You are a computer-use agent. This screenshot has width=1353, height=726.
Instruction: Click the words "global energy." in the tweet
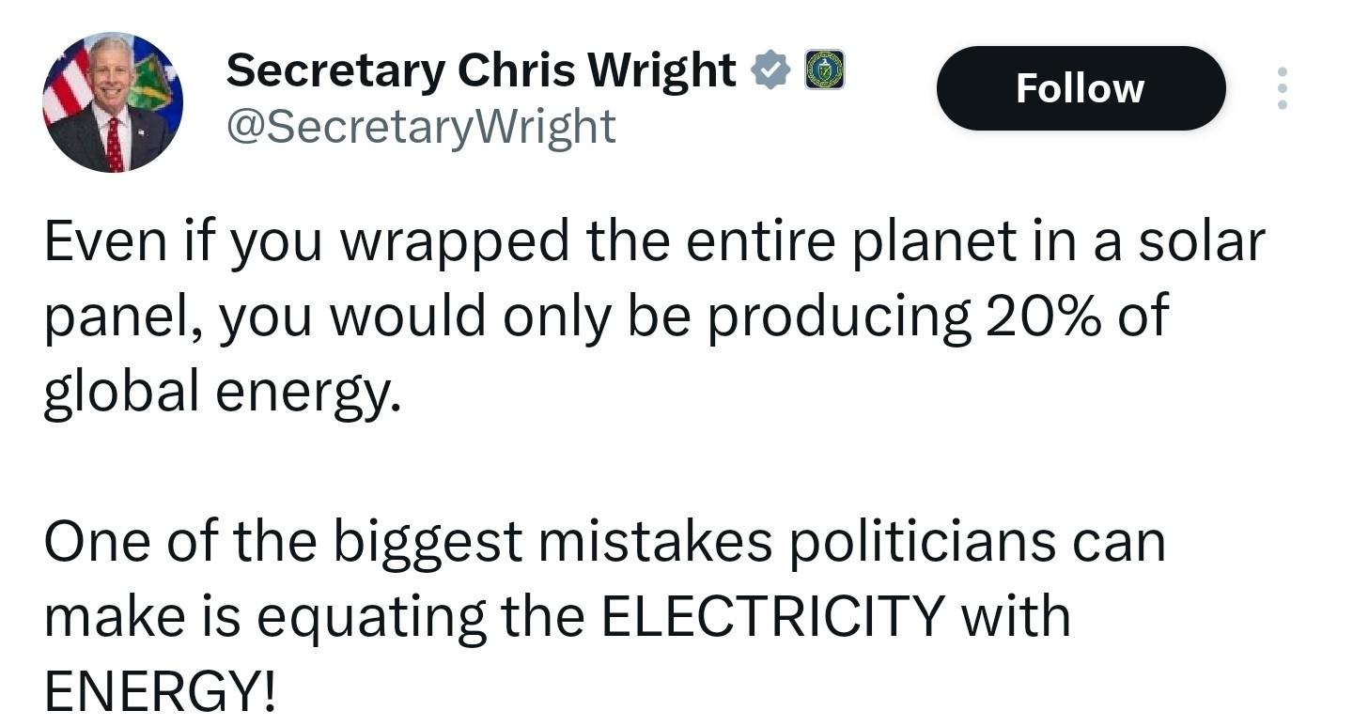pos(222,392)
